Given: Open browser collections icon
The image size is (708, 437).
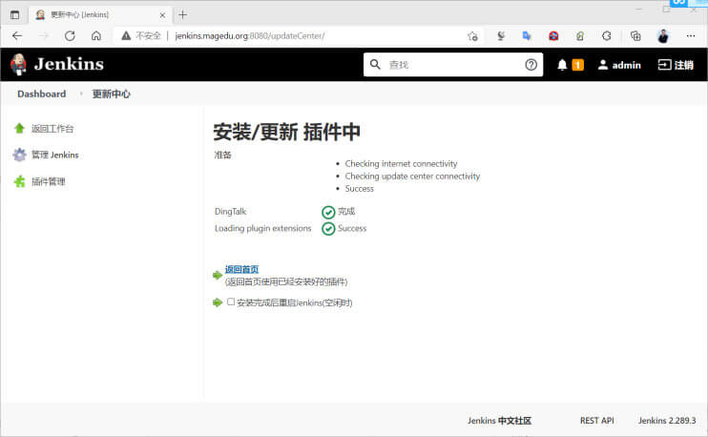Looking at the screenshot, I should tap(635, 35).
